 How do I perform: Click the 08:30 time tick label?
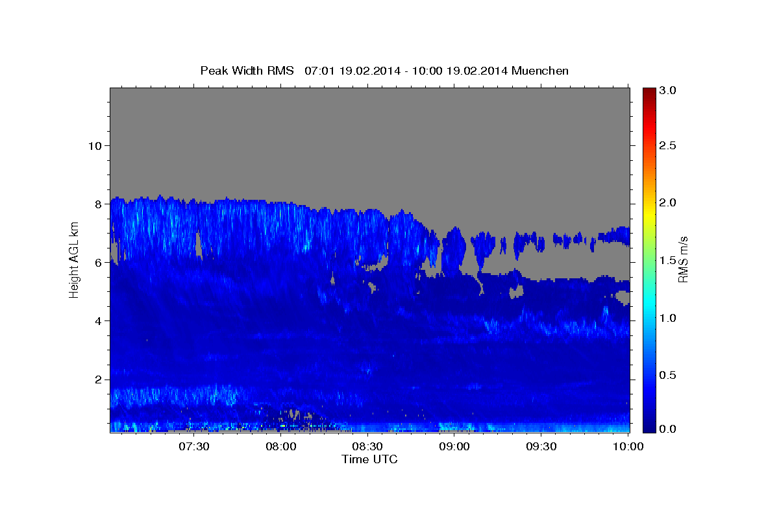[x=367, y=446]
